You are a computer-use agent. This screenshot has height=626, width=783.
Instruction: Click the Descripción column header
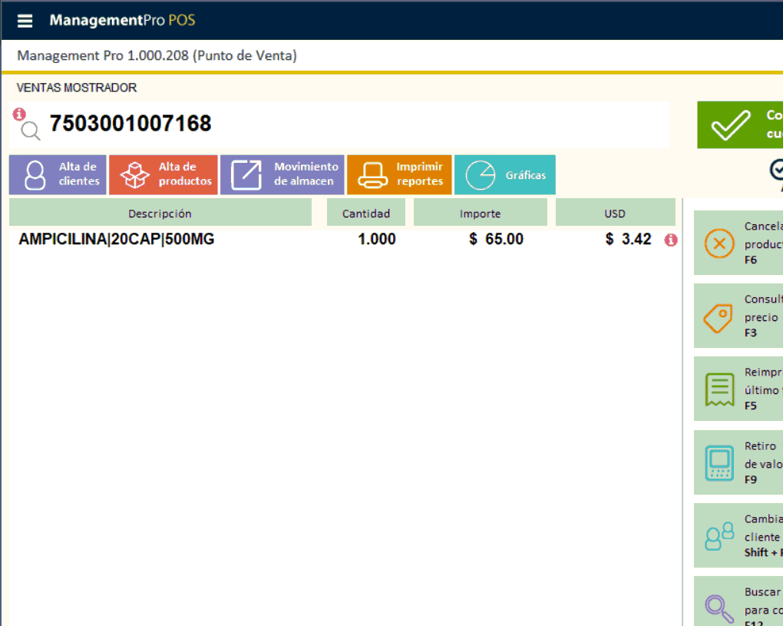[x=160, y=214]
